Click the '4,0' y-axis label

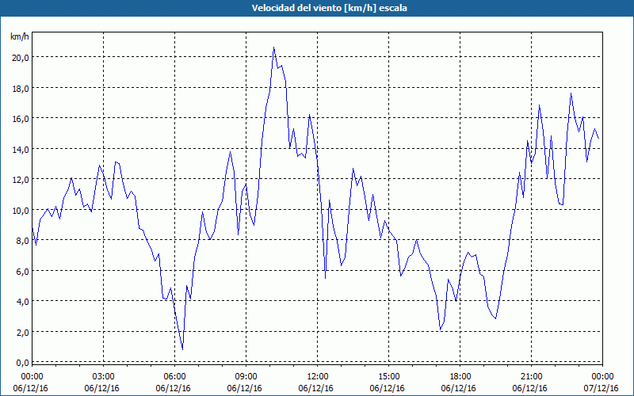point(22,302)
